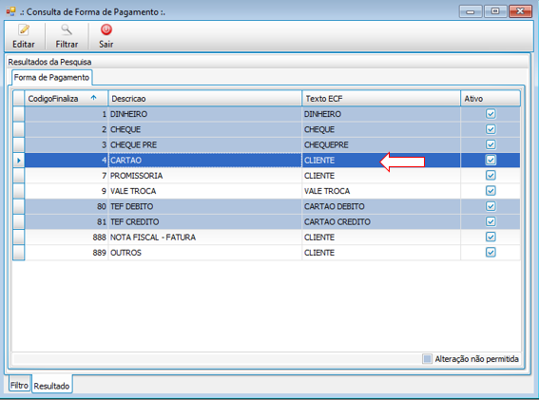This screenshot has width=539, height=400.
Task: Click code cell 889
Action: [x=67, y=253]
